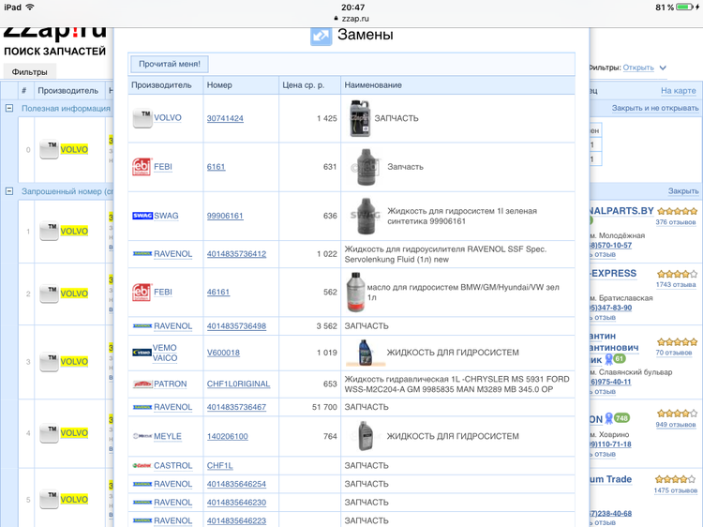Click the MEYLE brand logo icon
The height and width of the screenshot is (527, 703).
(142, 436)
